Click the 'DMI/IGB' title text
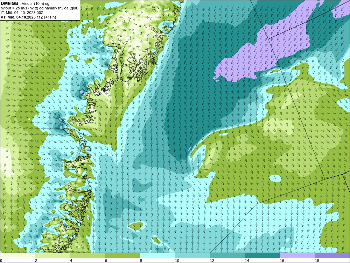 point(9,3)
